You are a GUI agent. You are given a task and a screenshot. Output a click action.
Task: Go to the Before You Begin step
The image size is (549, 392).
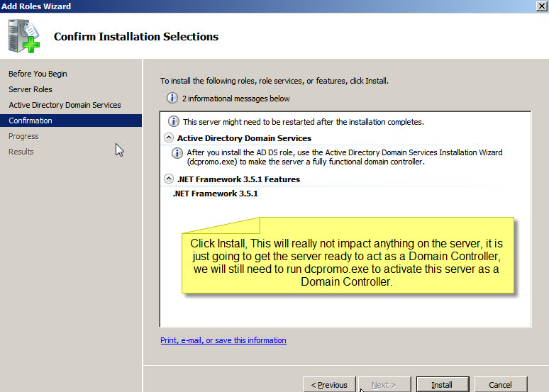[38, 74]
